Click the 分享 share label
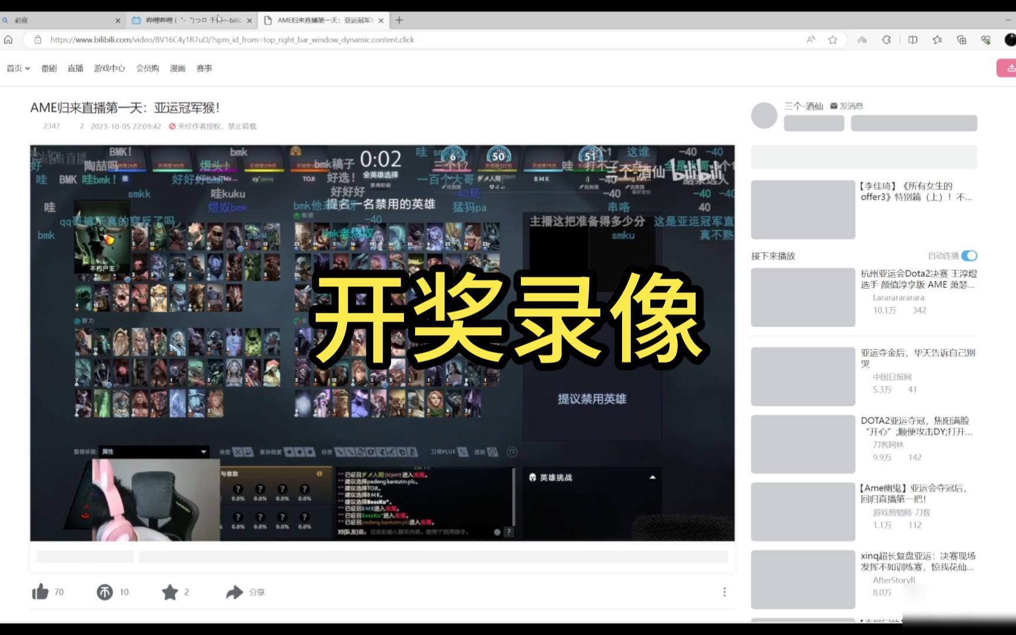 tap(257, 592)
